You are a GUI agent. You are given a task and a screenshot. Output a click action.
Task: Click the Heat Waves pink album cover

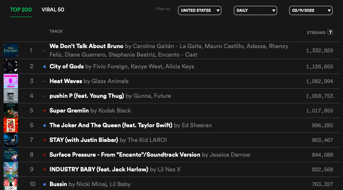coord(11,81)
